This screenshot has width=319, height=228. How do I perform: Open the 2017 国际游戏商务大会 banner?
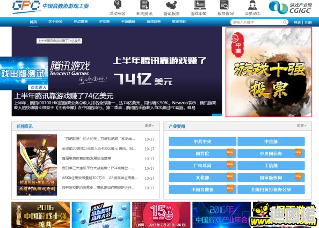point(101,215)
